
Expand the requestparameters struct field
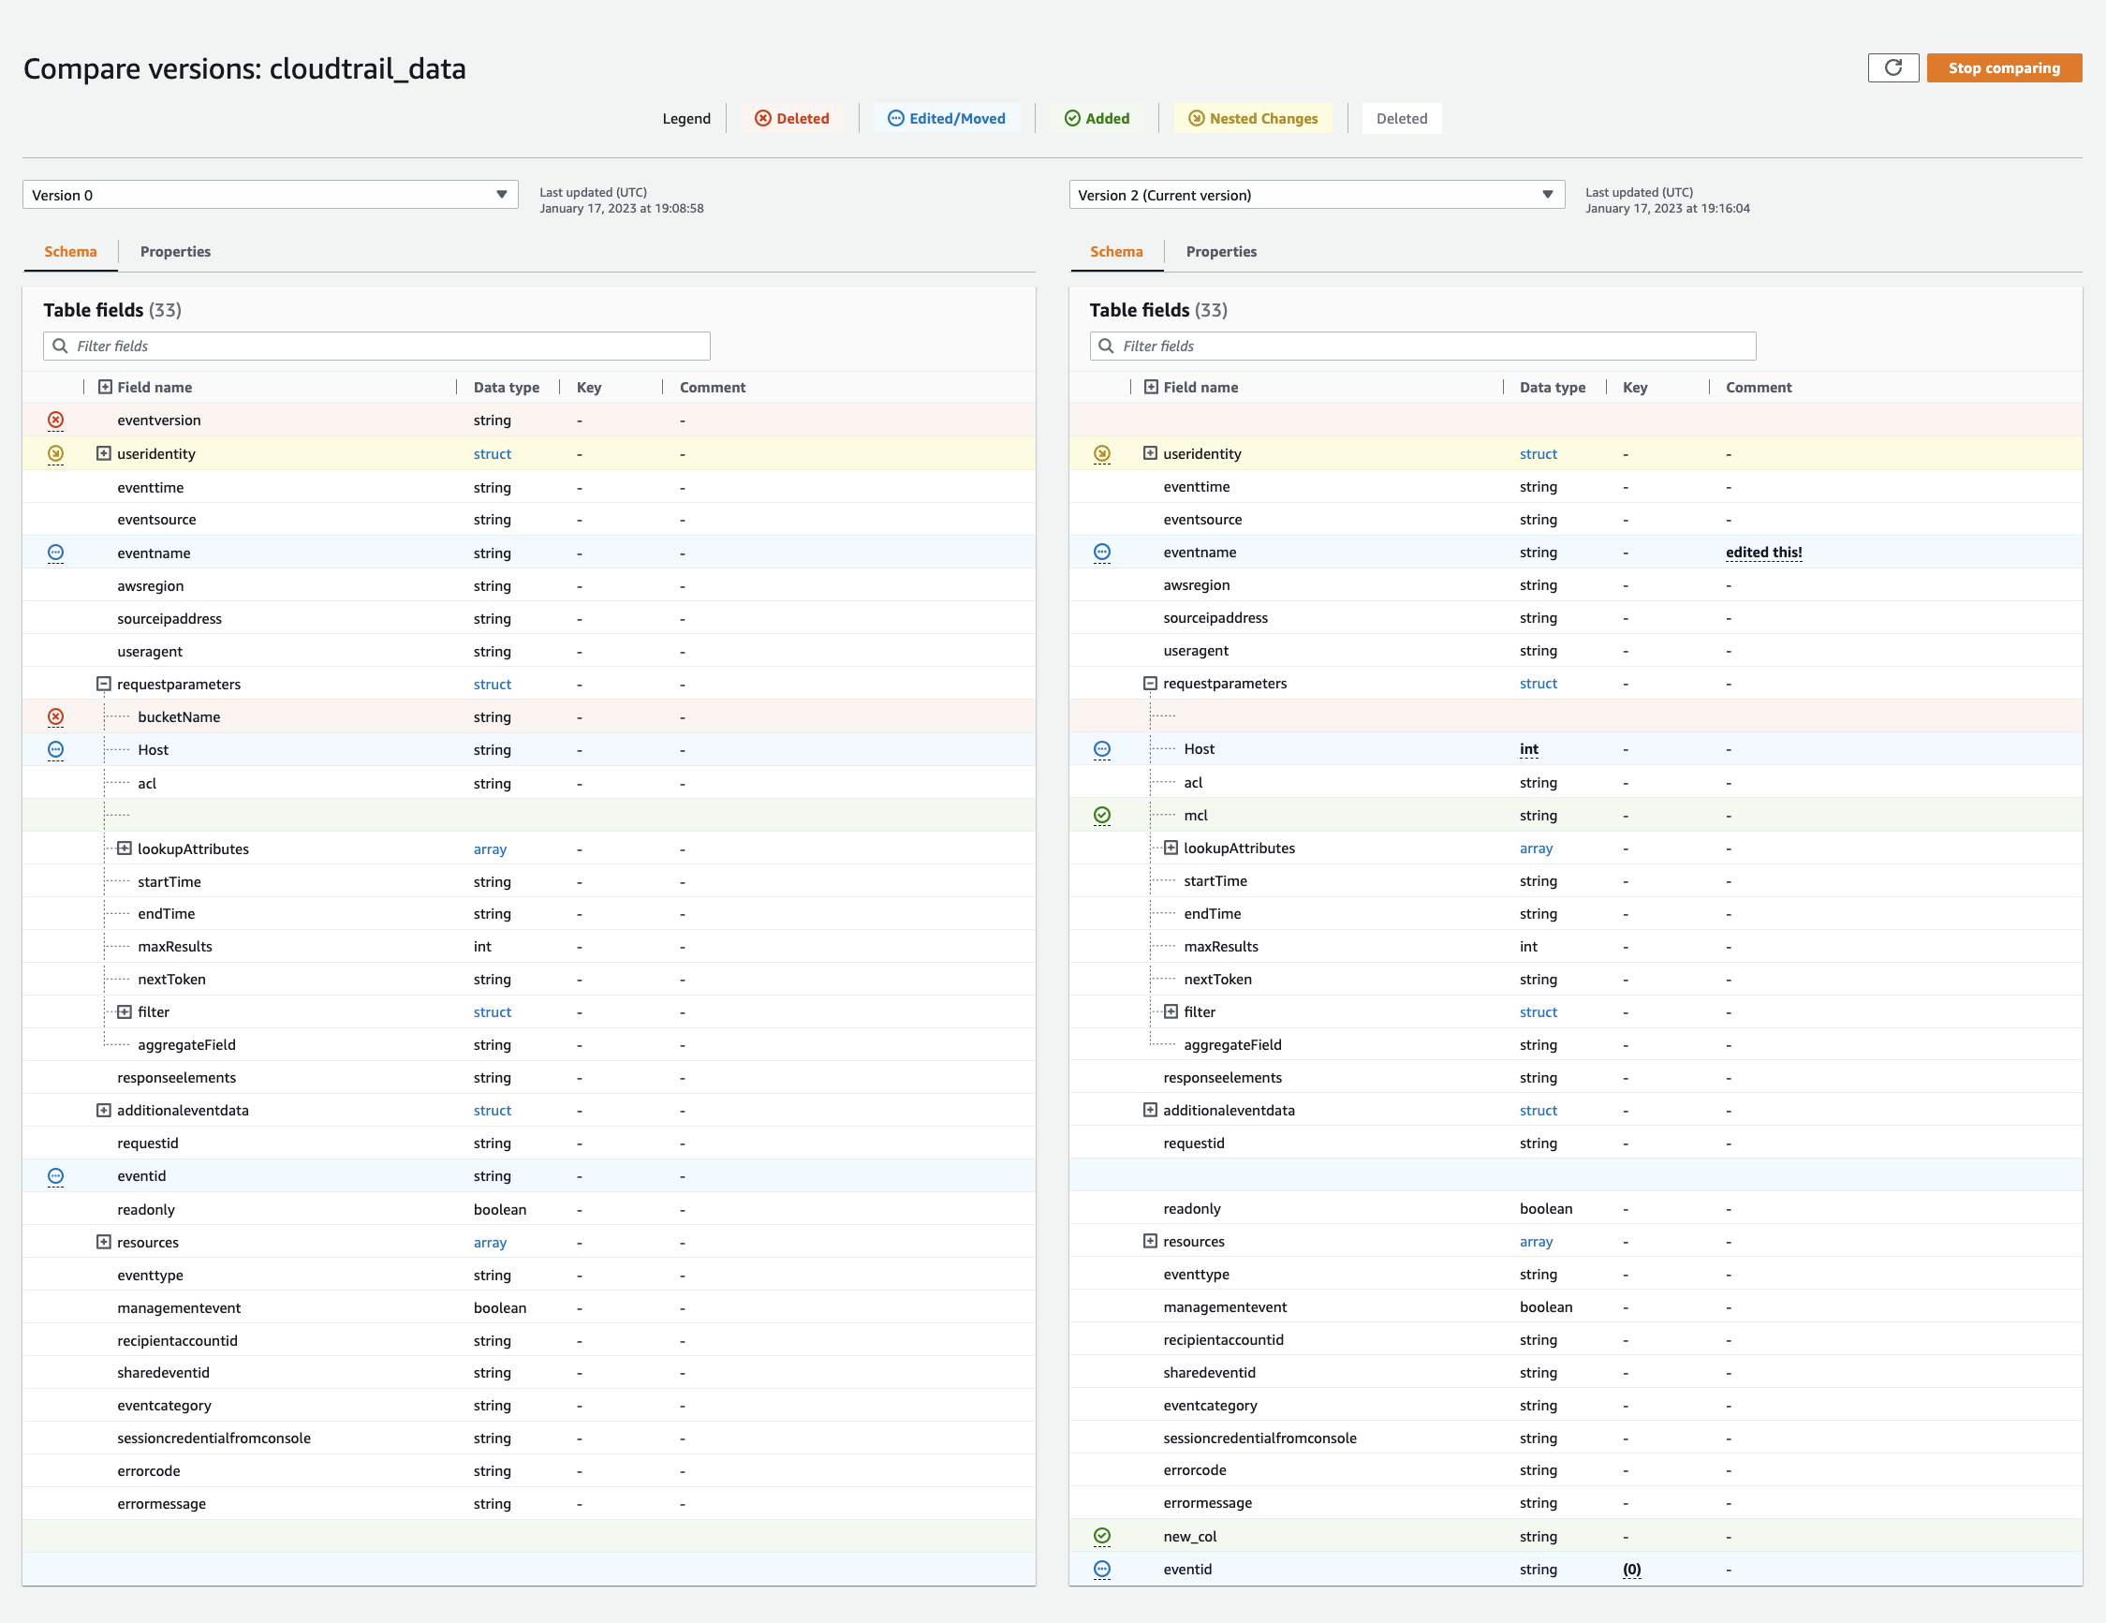point(106,682)
